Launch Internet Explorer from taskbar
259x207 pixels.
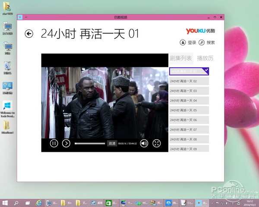pyautogui.click(x=39, y=203)
